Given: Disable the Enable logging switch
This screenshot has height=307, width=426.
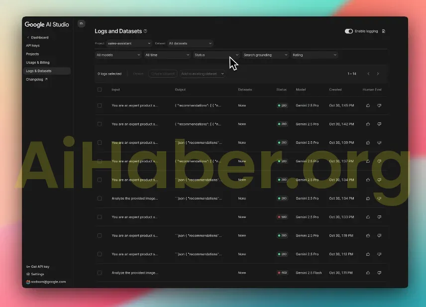Looking at the screenshot, I should (349, 31).
